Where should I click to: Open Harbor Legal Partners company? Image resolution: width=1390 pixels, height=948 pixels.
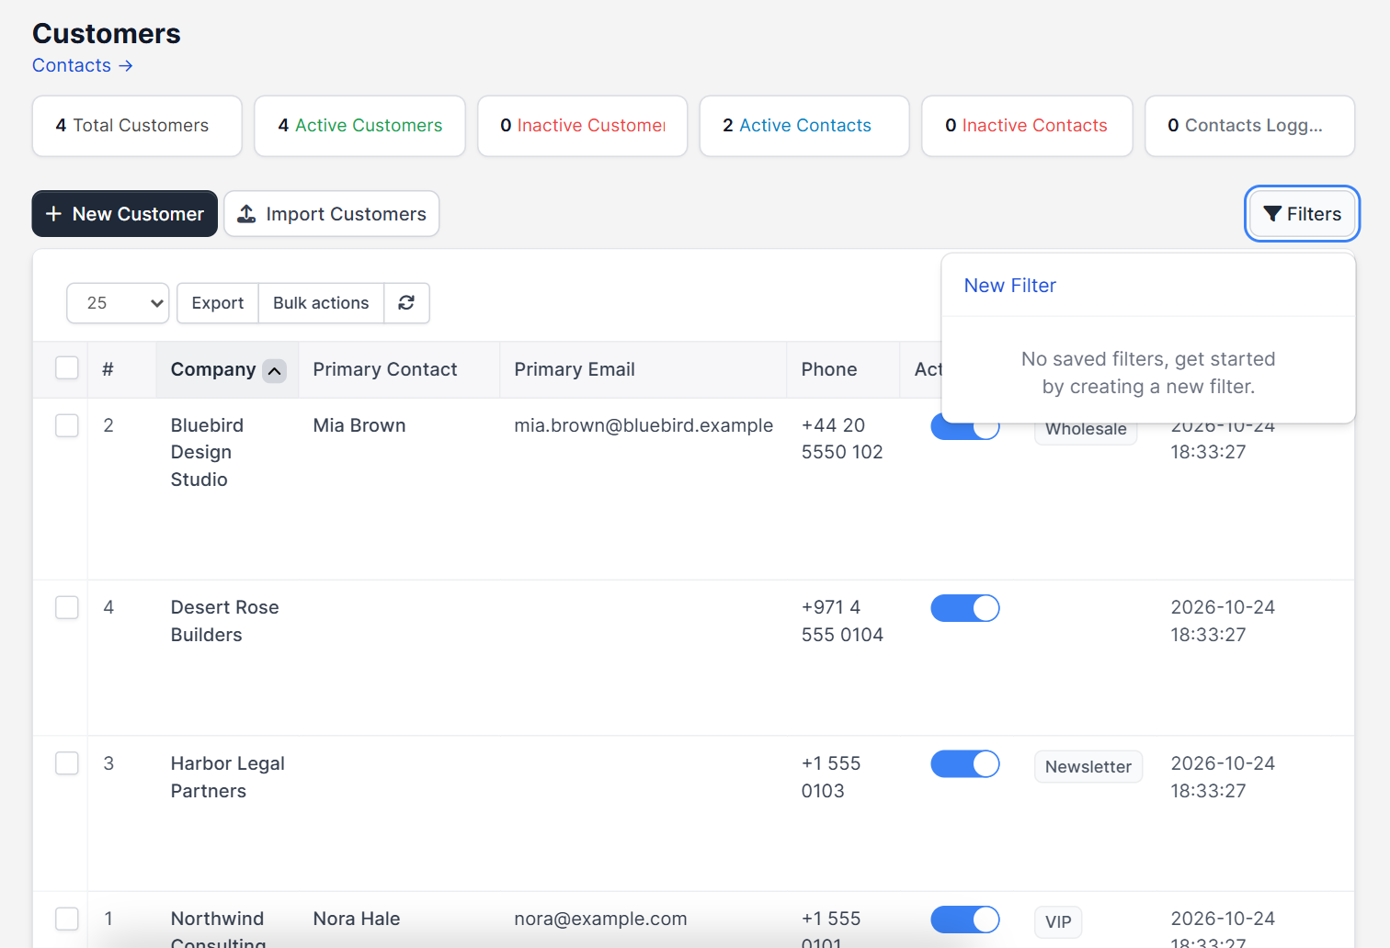click(x=227, y=777)
